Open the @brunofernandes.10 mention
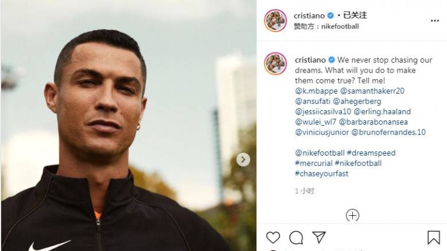 [x=388, y=132]
